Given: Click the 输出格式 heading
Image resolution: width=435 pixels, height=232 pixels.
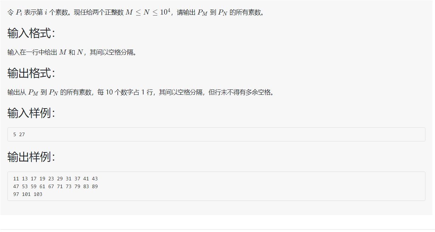Looking at the screenshot, I should click(x=31, y=74).
